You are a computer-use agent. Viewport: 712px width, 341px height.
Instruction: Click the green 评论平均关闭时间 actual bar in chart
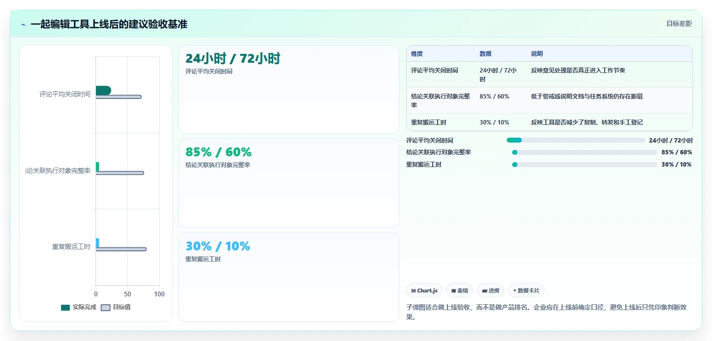[103, 90]
